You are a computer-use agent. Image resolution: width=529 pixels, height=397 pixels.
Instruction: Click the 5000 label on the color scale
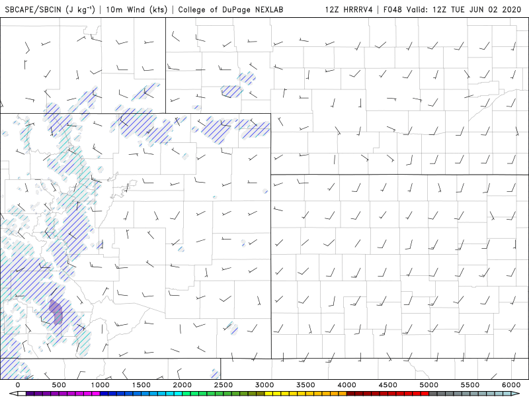pyautogui.click(x=429, y=385)
